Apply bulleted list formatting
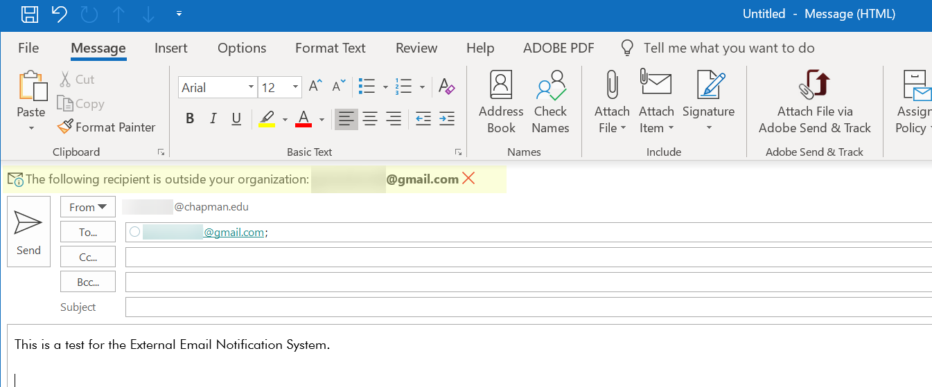The height and width of the screenshot is (387, 932). point(367,87)
